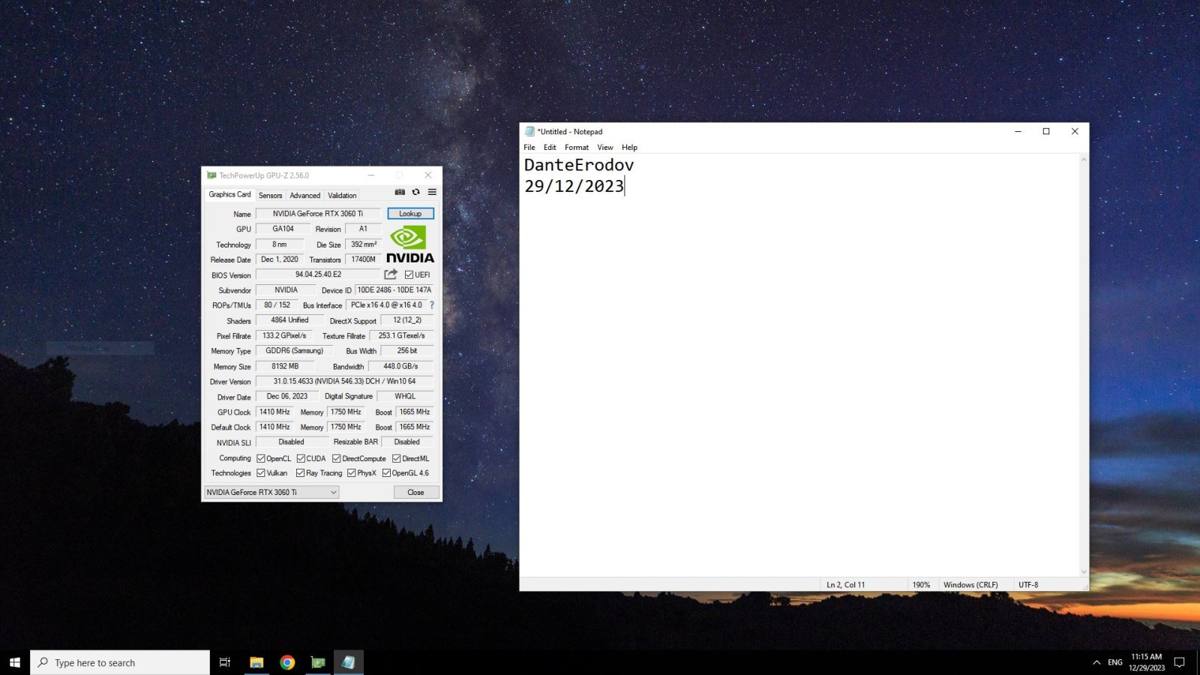Click the WHQL digital signature value
The image size is (1200, 675).
point(405,396)
